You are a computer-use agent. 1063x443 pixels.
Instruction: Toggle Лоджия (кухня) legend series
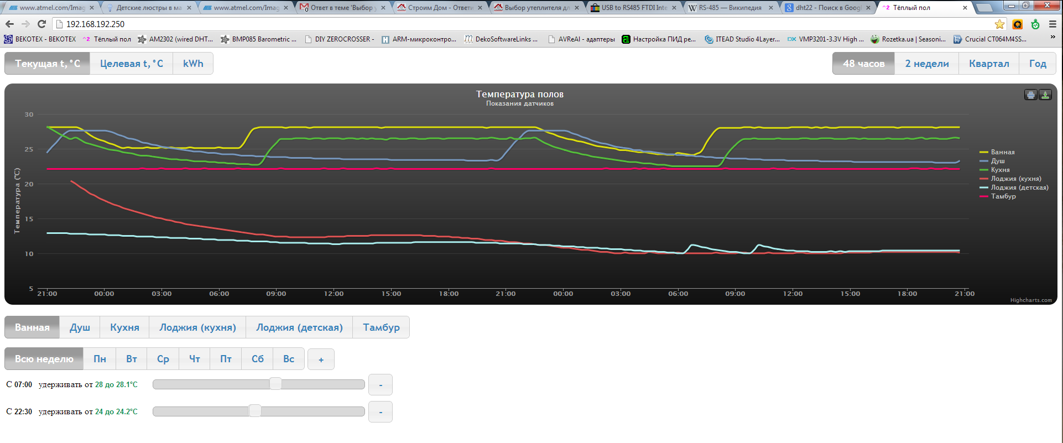(x=1010, y=179)
